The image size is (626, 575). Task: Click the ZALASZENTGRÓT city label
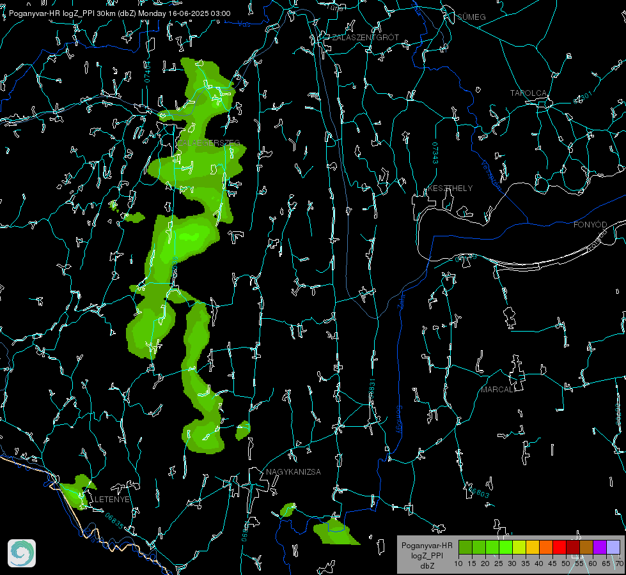365,37
